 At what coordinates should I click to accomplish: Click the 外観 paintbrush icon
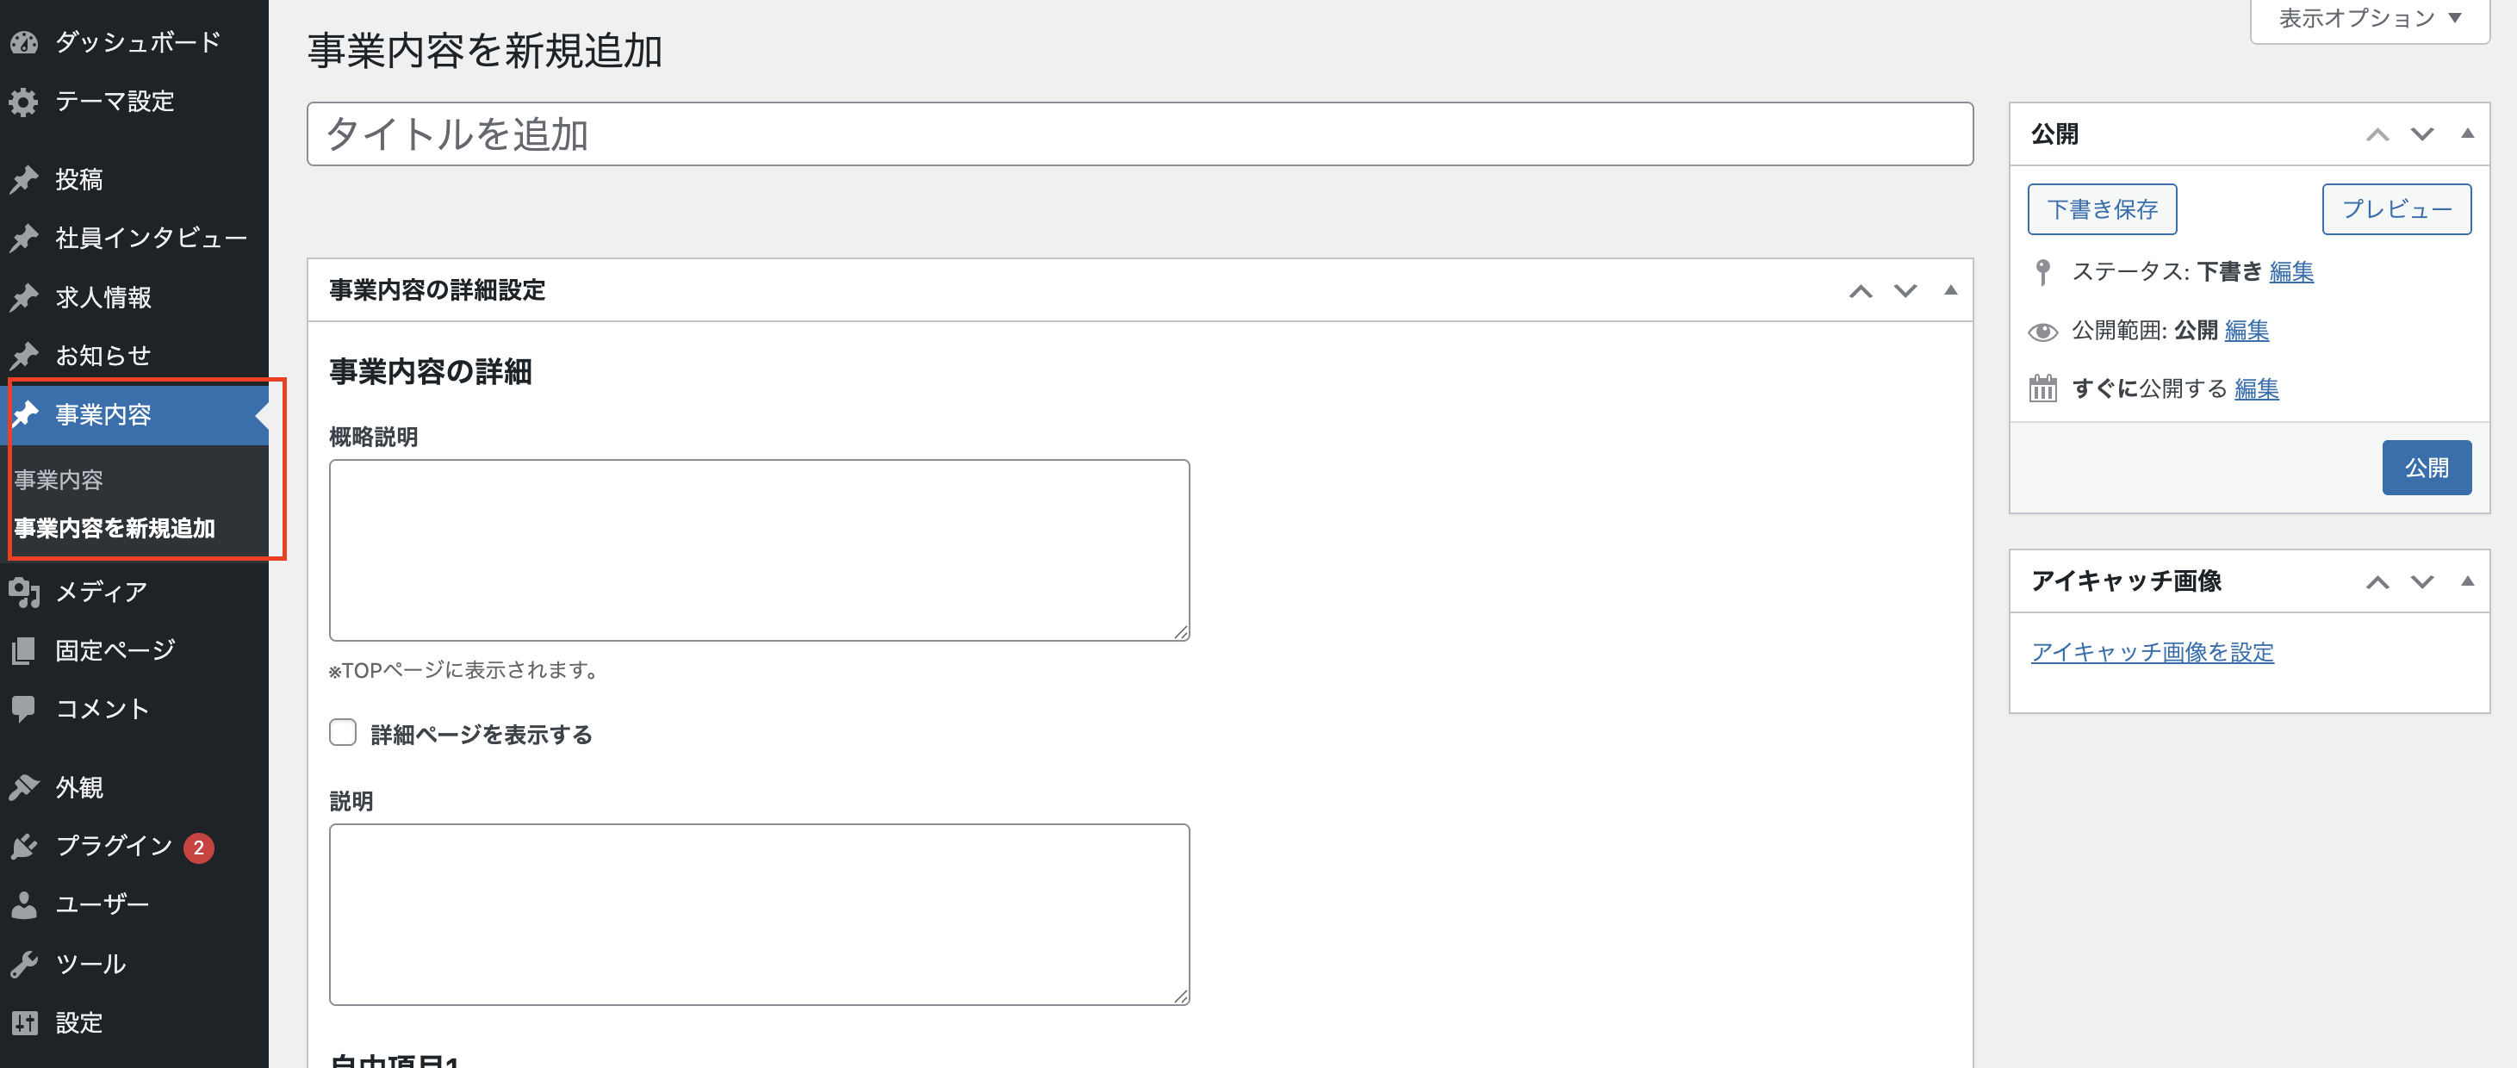click(x=24, y=787)
